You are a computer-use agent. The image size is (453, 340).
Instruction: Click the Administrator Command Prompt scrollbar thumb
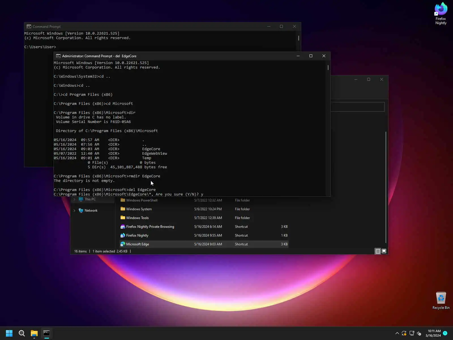point(328,67)
